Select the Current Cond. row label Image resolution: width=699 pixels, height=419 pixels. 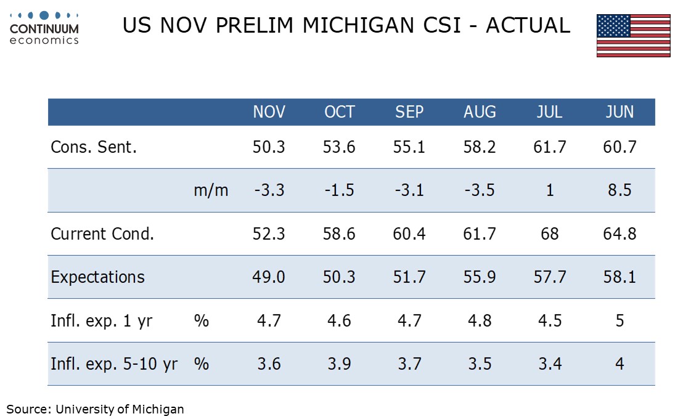point(102,234)
